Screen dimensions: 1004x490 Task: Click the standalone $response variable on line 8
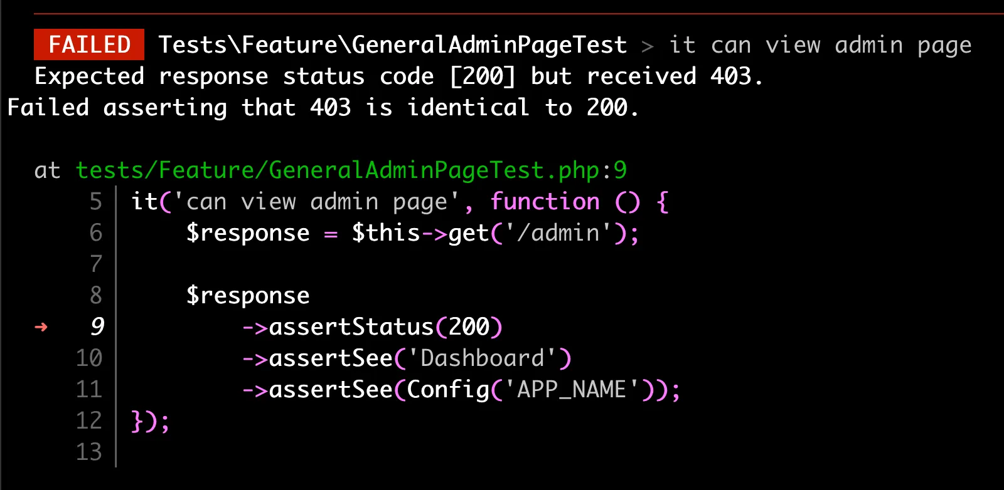point(248,295)
